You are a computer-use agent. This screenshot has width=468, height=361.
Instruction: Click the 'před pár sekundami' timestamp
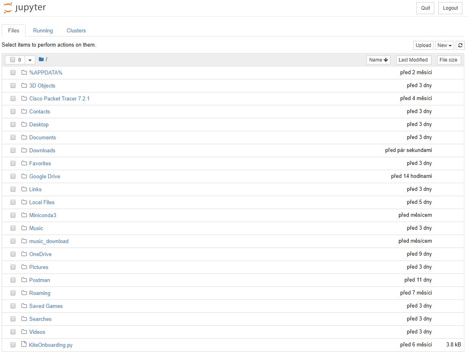pos(408,150)
